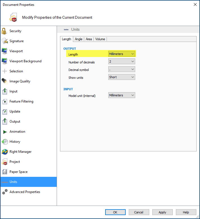Switch to the Angle tab

click(79, 39)
